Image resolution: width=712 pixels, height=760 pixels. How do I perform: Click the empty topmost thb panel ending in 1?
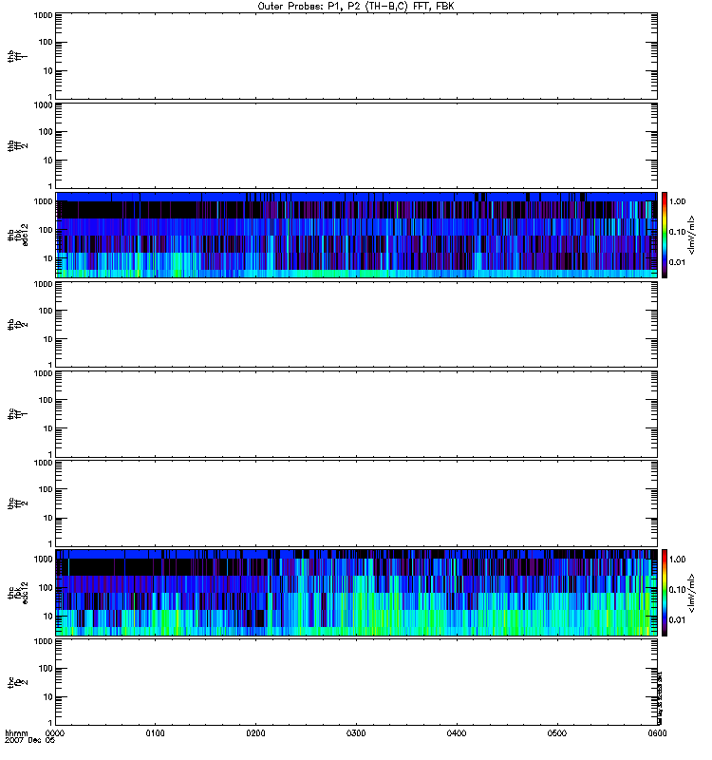click(x=357, y=57)
